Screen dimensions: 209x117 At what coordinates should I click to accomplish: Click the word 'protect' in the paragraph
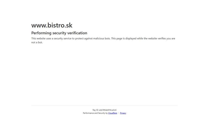coord(79,38)
